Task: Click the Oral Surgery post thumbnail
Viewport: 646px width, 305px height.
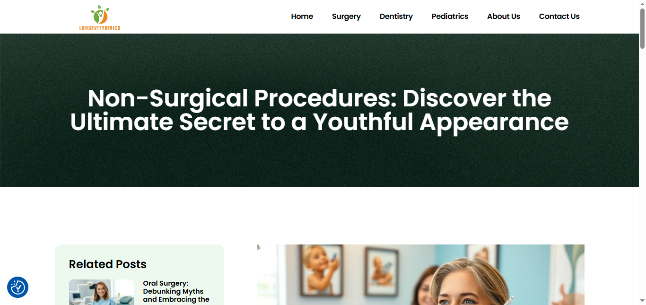Action: tap(101, 292)
